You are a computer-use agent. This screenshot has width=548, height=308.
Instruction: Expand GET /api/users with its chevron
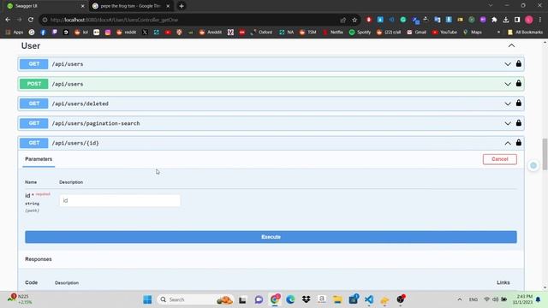click(x=508, y=64)
